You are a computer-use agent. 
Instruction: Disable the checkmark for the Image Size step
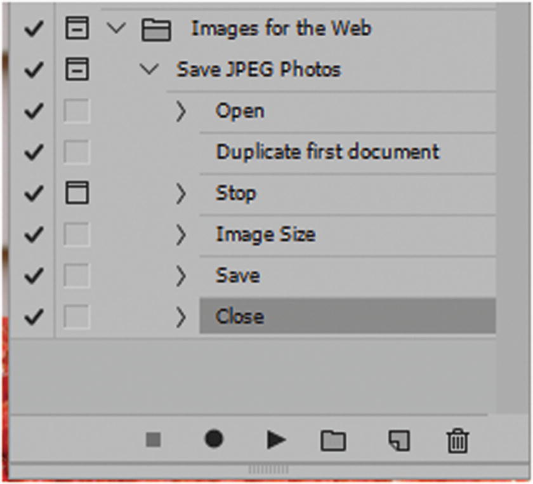(33, 235)
